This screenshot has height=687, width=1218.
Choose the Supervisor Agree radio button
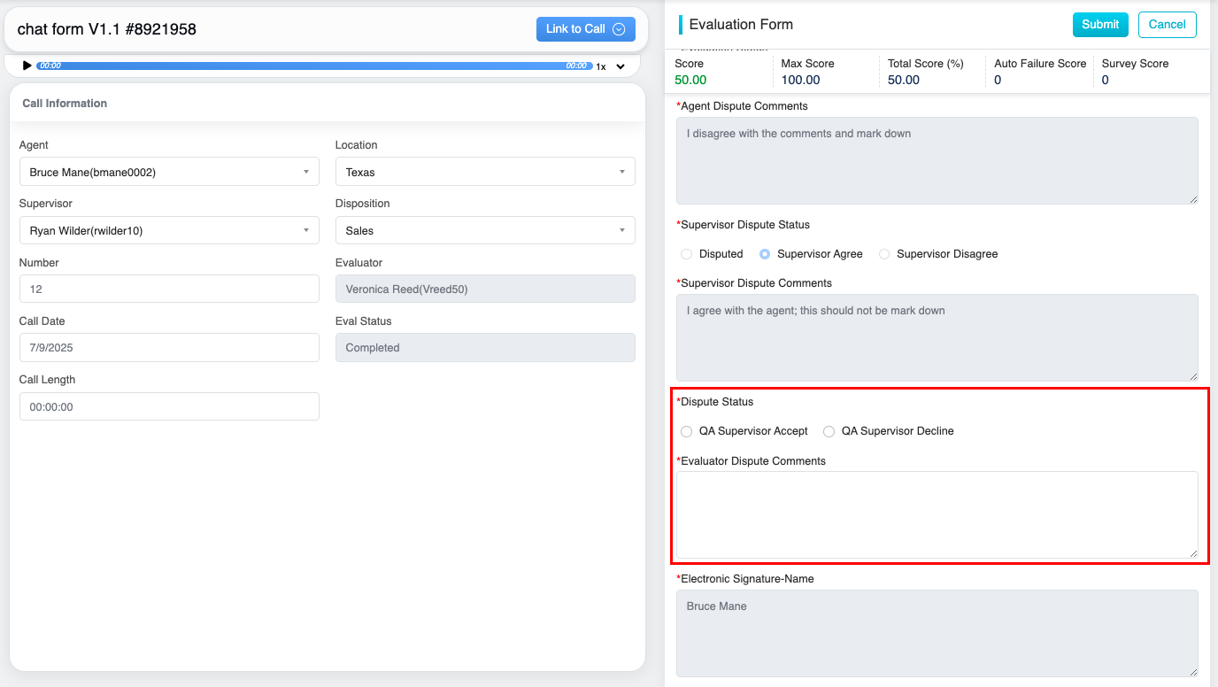[765, 254]
